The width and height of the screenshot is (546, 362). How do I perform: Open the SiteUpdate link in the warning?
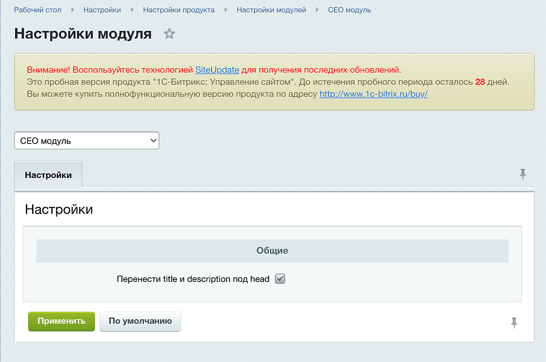tap(217, 69)
